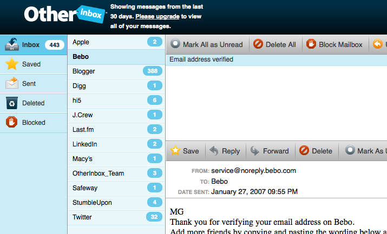Screen dimensions: 387x234
Task: Click the Blocked stop-hand icon
Action: click(11, 122)
